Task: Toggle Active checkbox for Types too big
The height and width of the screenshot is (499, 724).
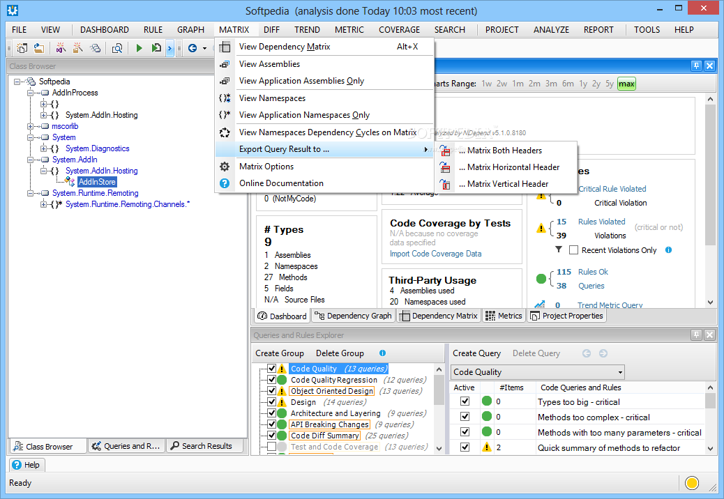Action: (465, 401)
